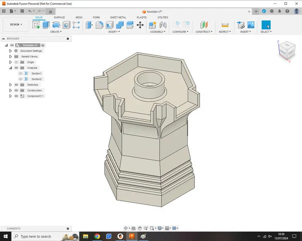The height and width of the screenshot is (241, 302).
Task: Open the DESIGN workspace dropdown
Action: pyautogui.click(x=16, y=24)
